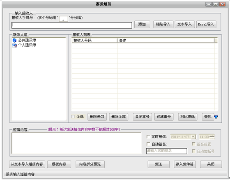Enable the 定时短信 scheduled SMS checkbox
The height and width of the screenshot is (181, 230).
(x=148, y=137)
